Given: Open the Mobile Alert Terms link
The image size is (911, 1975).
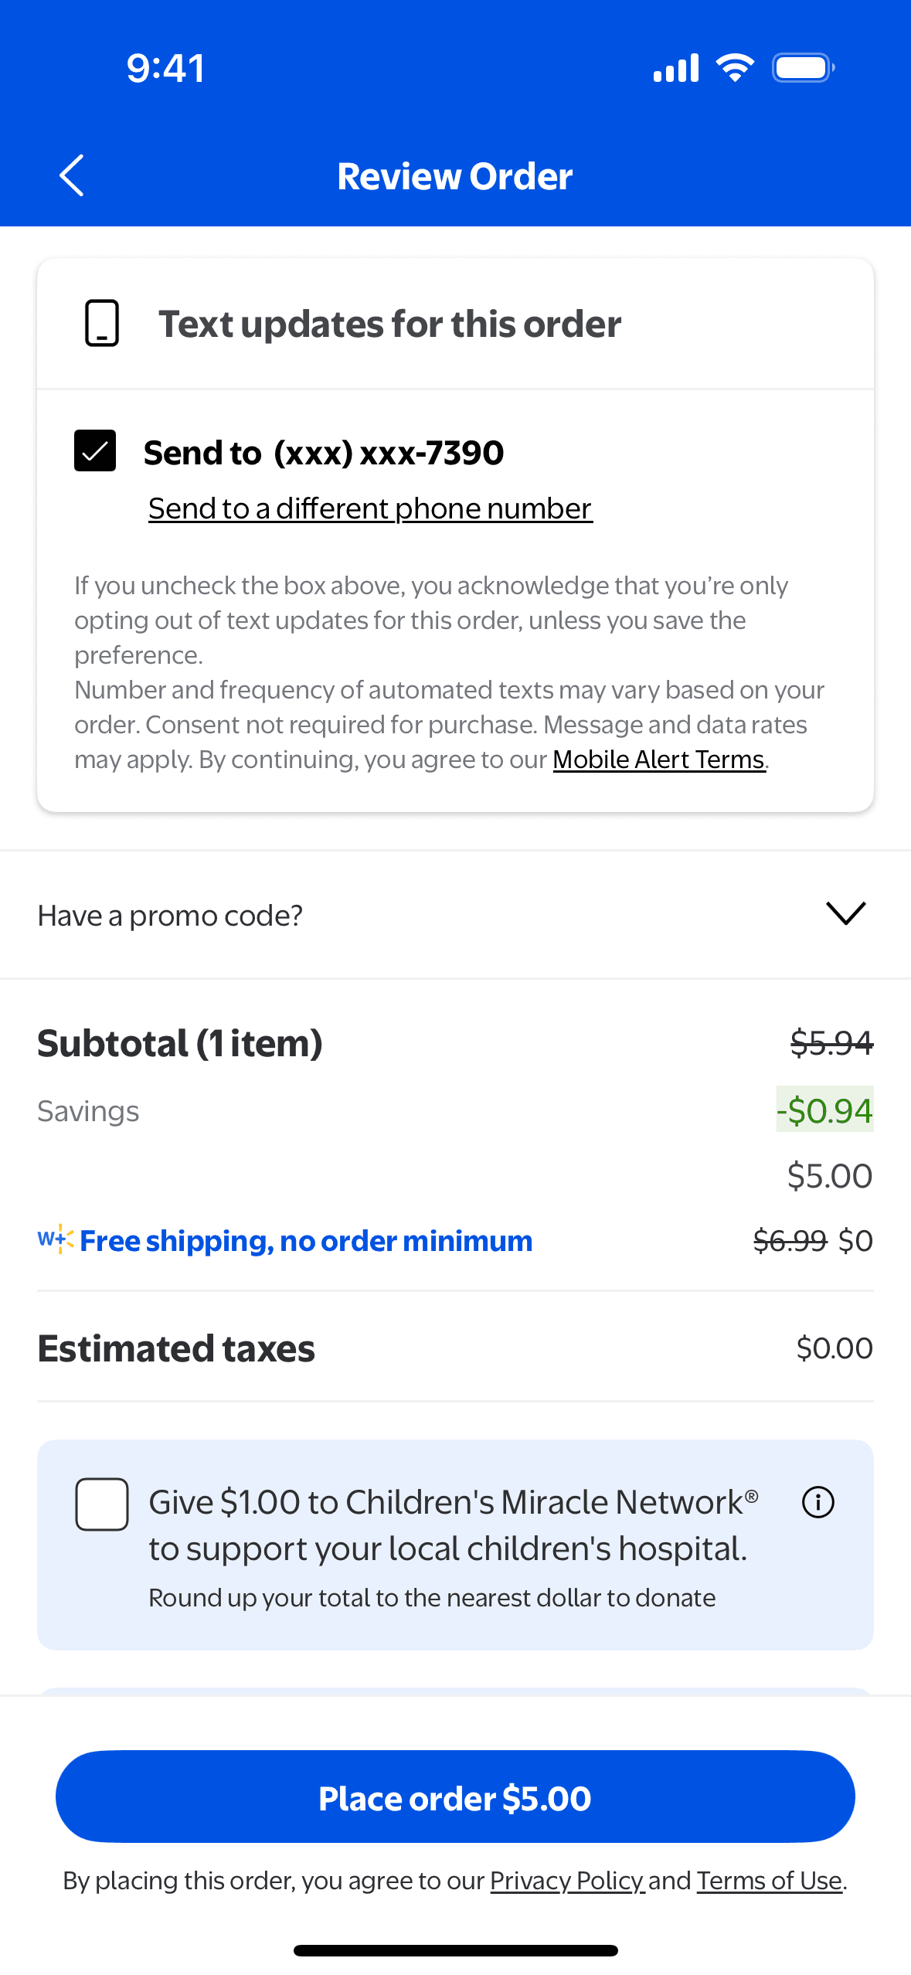Looking at the screenshot, I should pos(658,760).
